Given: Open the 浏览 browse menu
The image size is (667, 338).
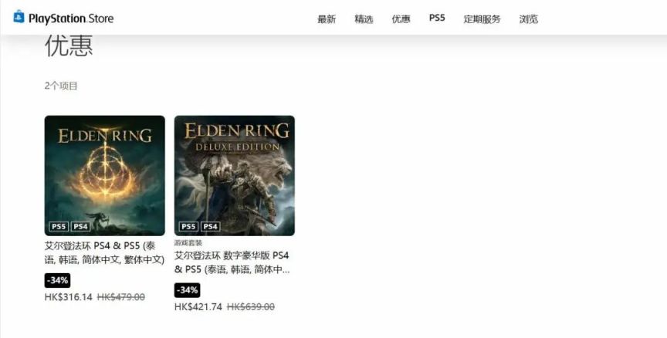Looking at the screenshot, I should 528,19.
